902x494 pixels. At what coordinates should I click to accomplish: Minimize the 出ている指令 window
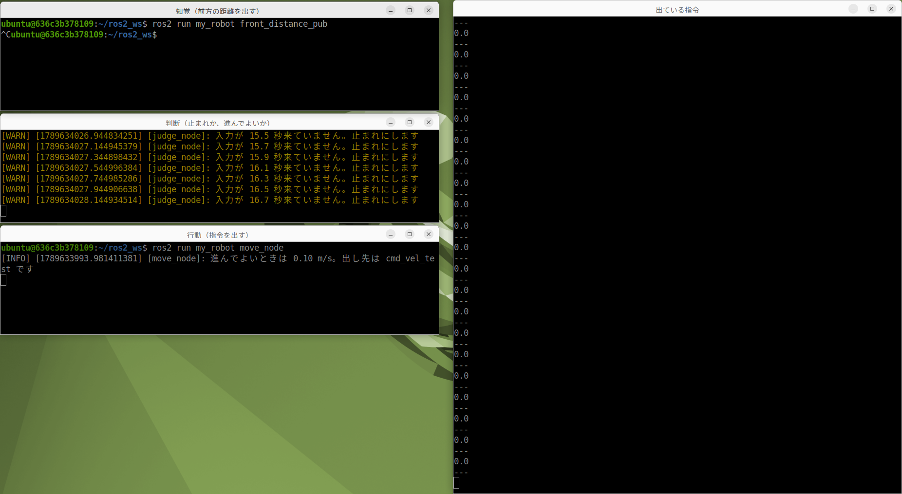[x=853, y=9]
